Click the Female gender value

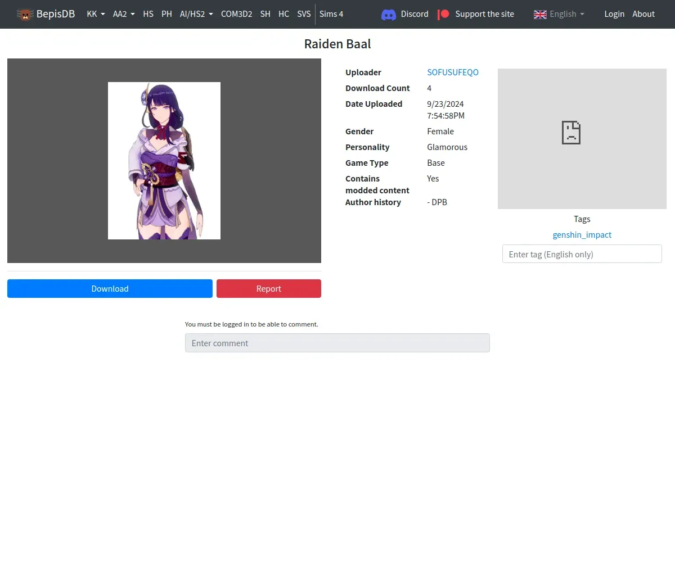tap(440, 132)
